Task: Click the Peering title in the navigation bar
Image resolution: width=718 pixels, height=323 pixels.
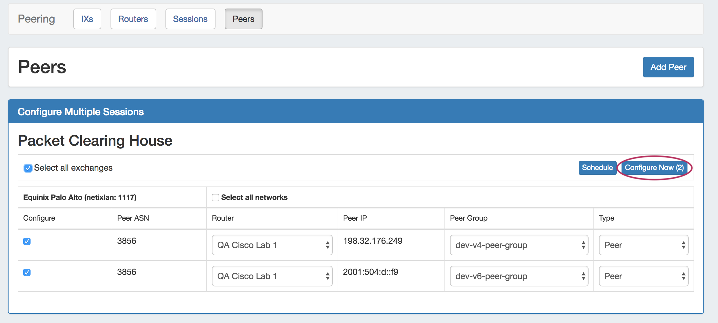Action: coord(36,19)
